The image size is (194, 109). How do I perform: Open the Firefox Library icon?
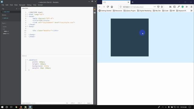click(x=170, y=7)
